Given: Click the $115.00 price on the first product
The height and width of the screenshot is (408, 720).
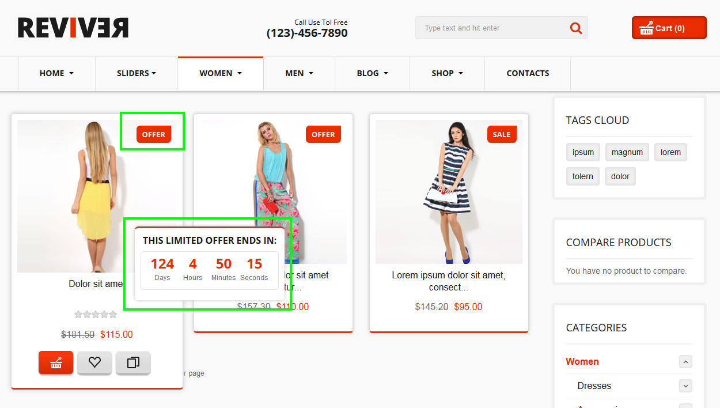Looking at the screenshot, I should click(x=116, y=334).
